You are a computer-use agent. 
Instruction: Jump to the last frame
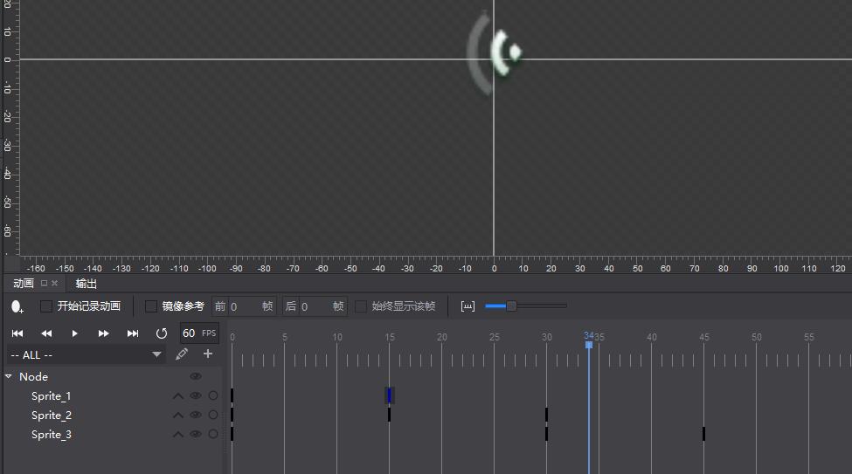(133, 333)
